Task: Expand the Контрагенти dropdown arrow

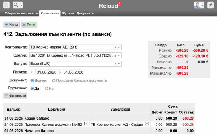Action: [119, 47]
